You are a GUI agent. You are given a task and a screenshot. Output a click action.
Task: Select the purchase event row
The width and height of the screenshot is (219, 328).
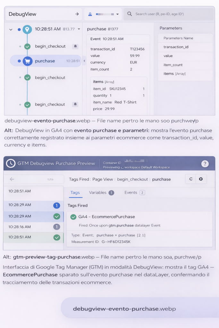tap(46, 61)
